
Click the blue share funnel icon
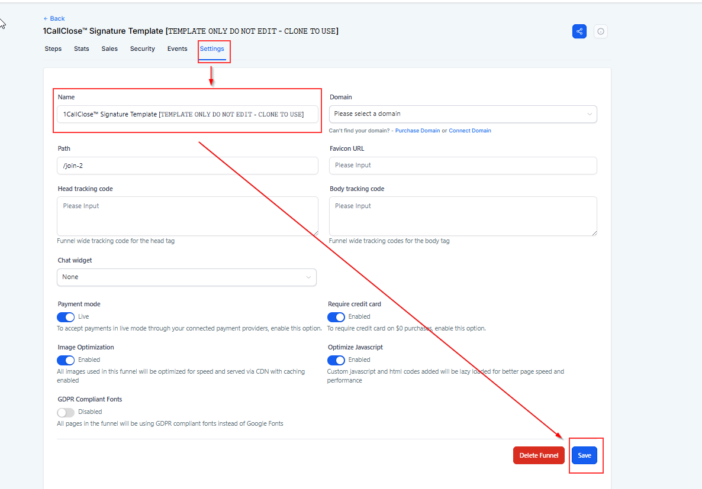tap(579, 31)
